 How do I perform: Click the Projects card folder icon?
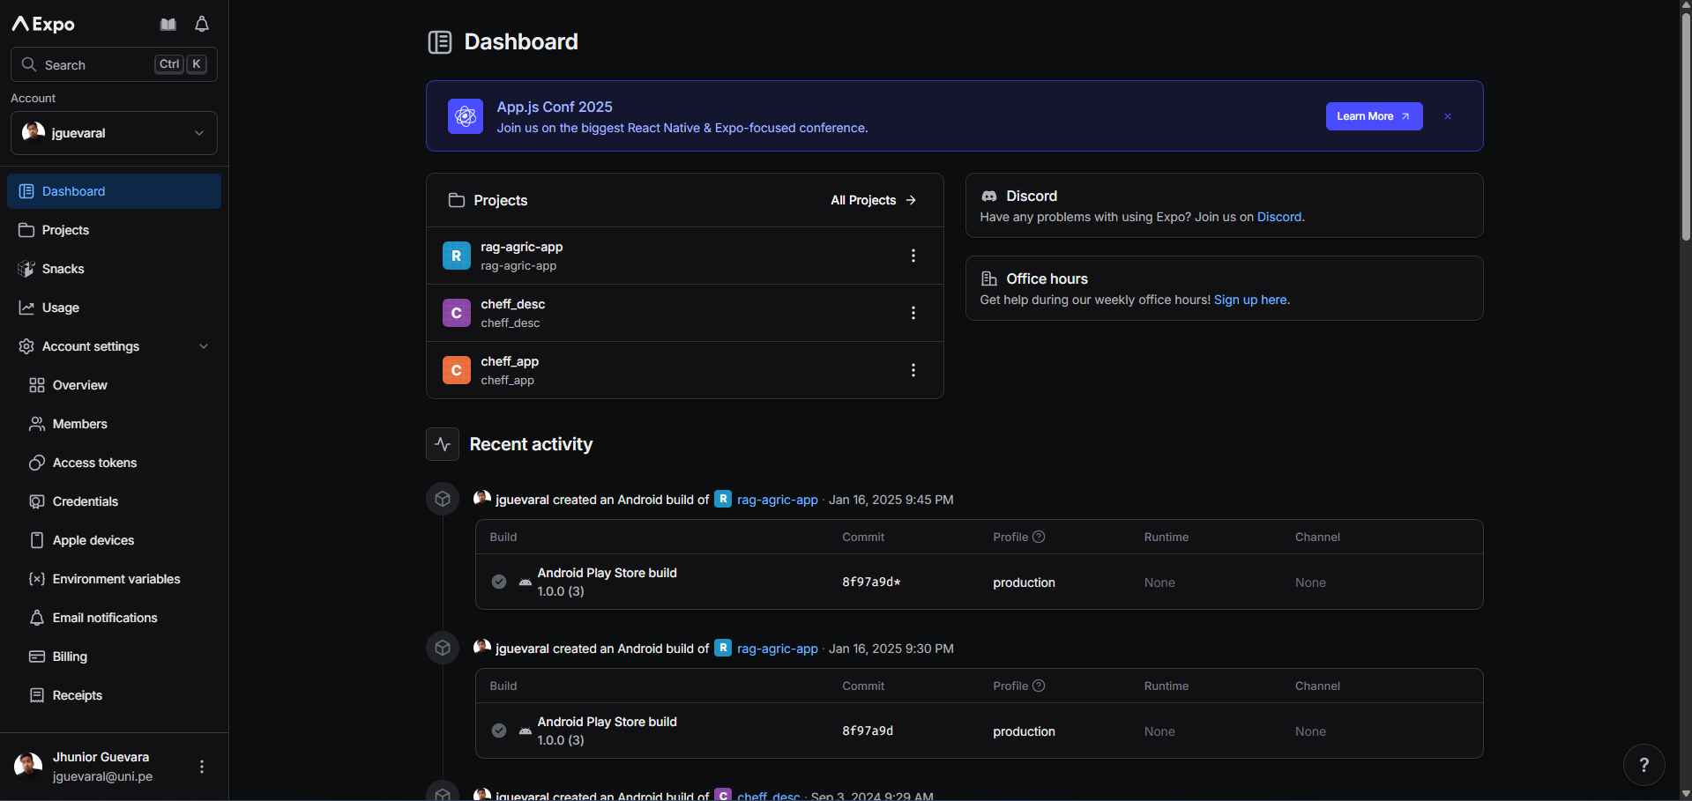[x=456, y=200]
